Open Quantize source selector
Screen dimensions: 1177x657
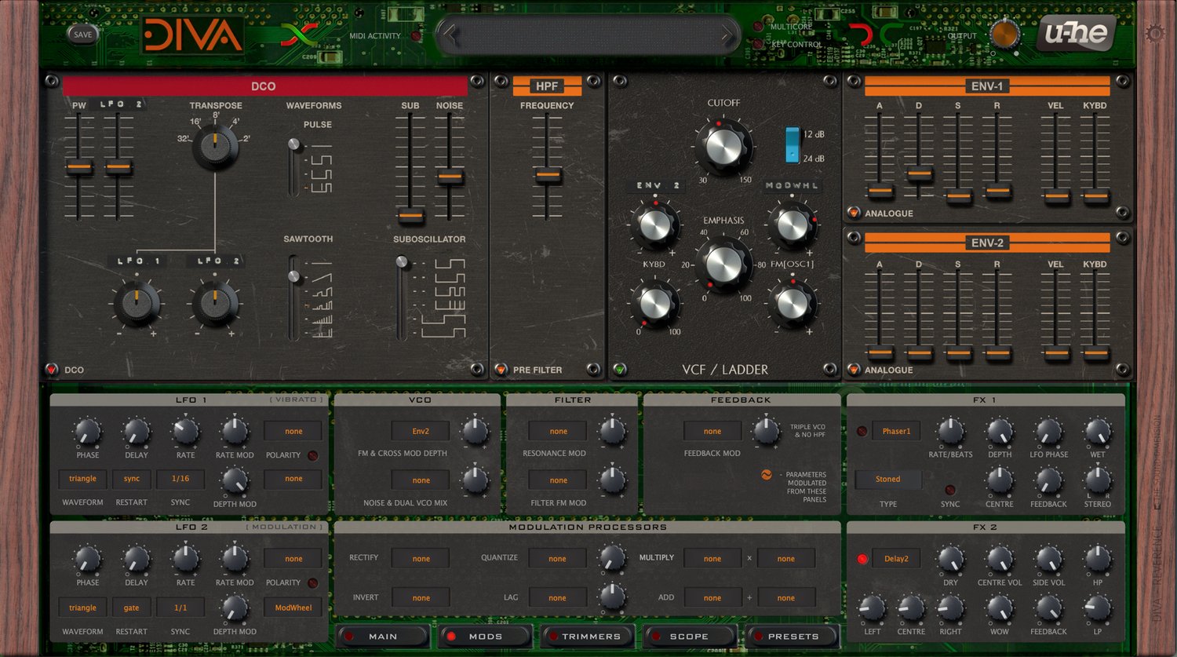pyautogui.click(x=557, y=559)
